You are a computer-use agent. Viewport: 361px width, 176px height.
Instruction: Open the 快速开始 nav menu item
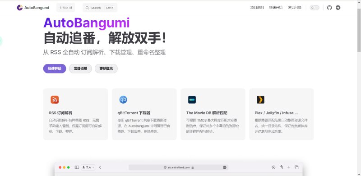click(x=276, y=8)
